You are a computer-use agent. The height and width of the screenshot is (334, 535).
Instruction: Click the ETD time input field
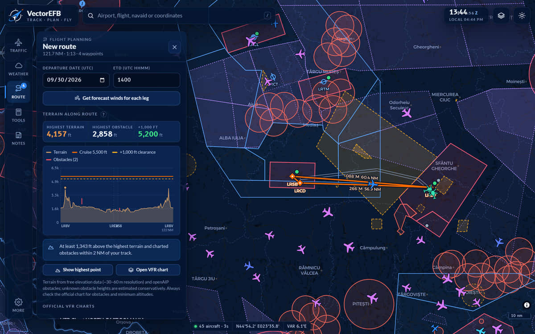click(147, 80)
